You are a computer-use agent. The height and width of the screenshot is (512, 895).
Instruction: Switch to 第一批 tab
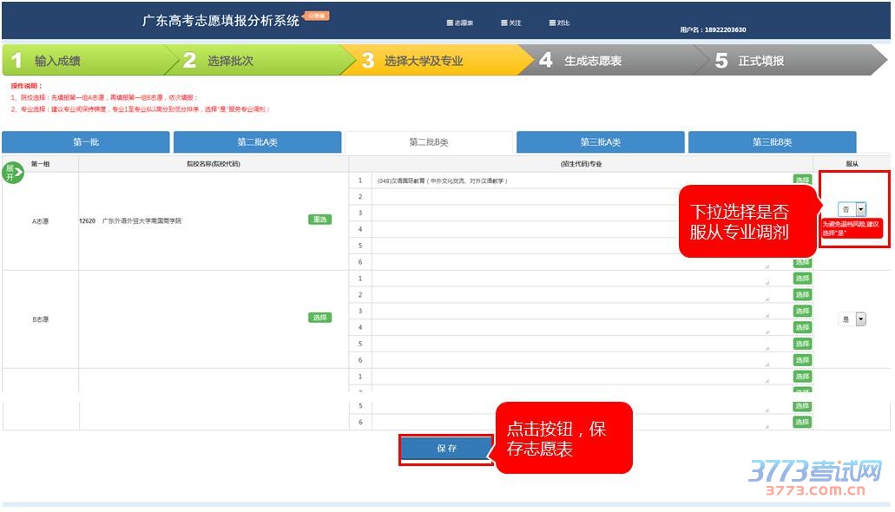(86, 142)
